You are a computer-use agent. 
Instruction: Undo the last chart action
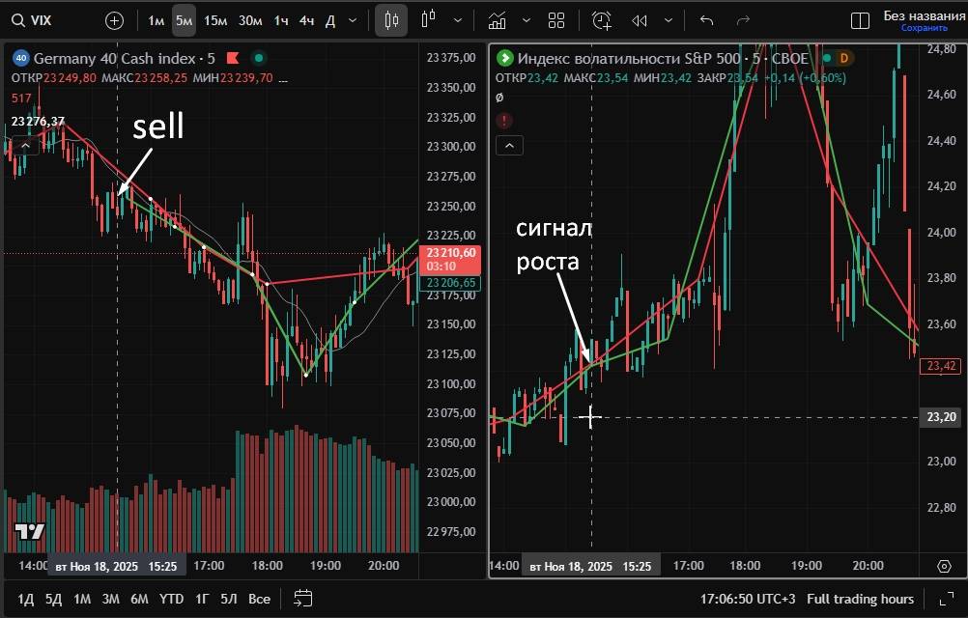(x=706, y=20)
